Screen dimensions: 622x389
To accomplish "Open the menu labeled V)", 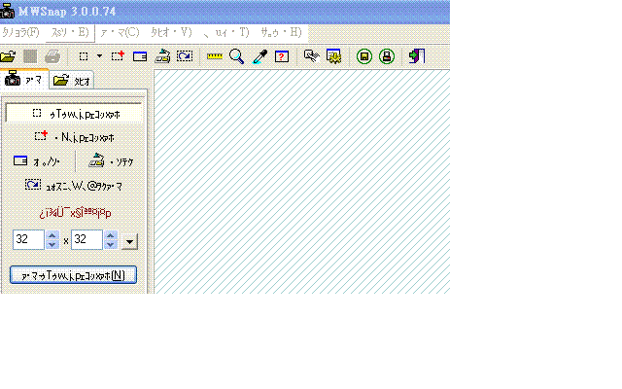I will (x=171, y=32).
